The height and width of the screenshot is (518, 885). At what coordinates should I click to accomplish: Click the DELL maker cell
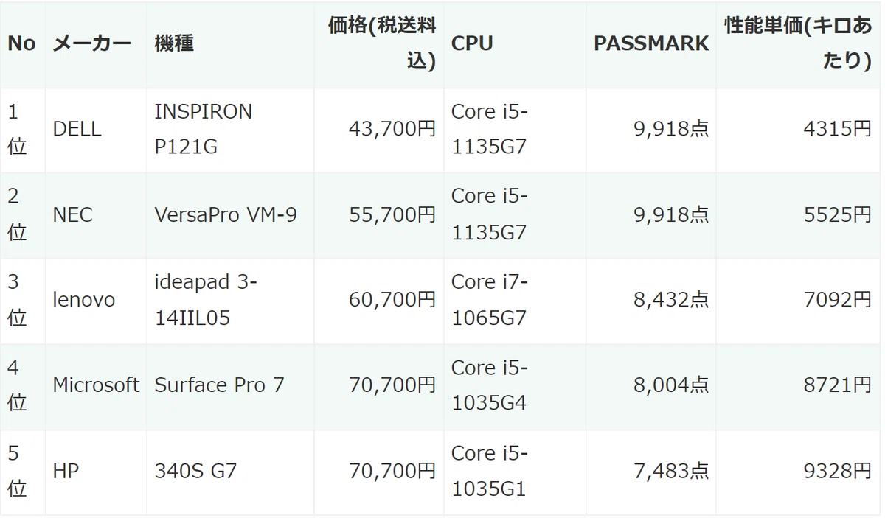point(96,130)
